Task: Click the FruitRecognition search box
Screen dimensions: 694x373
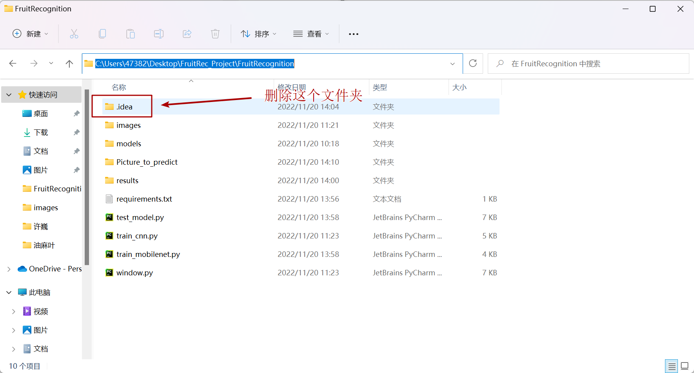Action: [588, 64]
